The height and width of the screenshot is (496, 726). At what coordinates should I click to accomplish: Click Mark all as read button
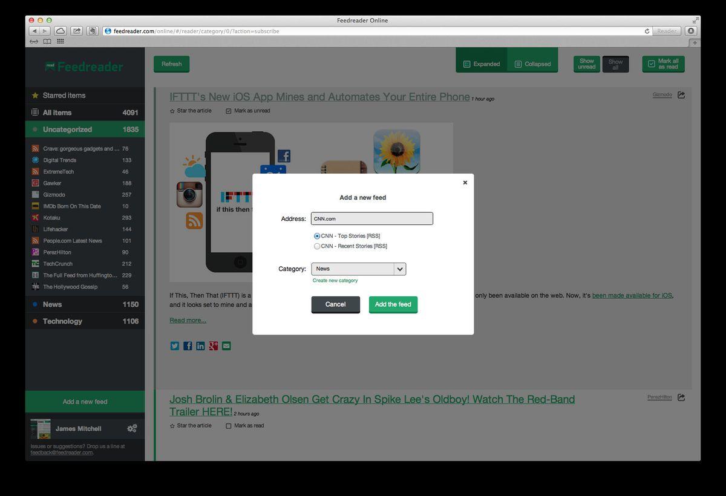pyautogui.click(x=663, y=64)
